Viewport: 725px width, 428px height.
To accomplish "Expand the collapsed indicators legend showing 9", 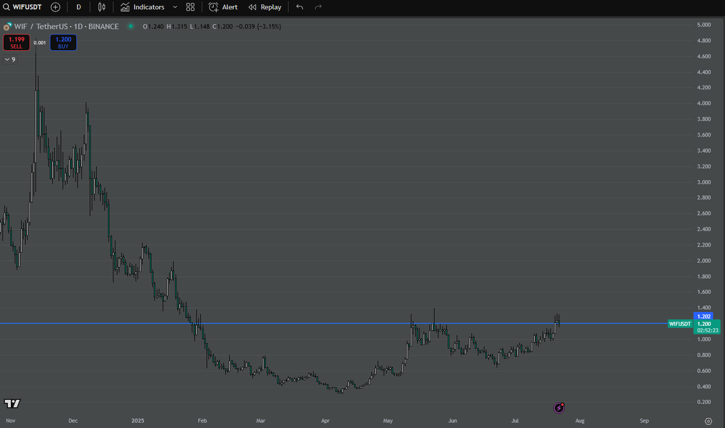I will coord(10,59).
